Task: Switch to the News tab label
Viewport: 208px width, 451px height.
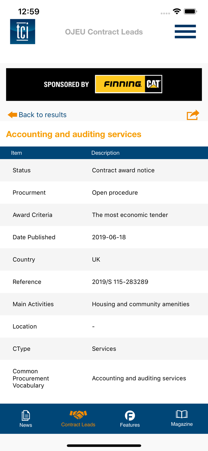Action: click(x=26, y=425)
